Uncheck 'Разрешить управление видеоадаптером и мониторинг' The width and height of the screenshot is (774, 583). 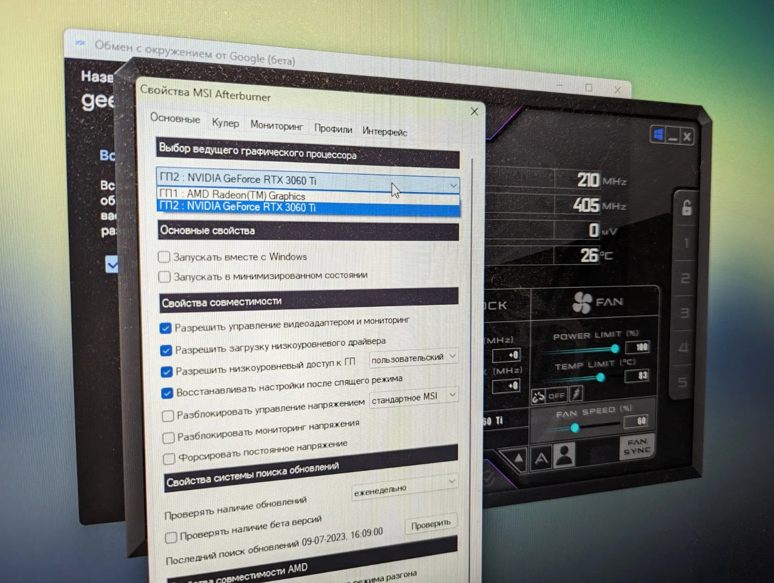coord(165,328)
